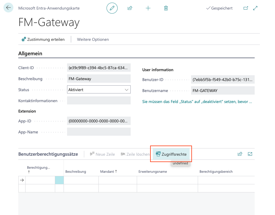Viewport: 275px width, 215px height.
Task: Click Neue Zeile in subpage toolbar
Action: [x=102, y=154]
